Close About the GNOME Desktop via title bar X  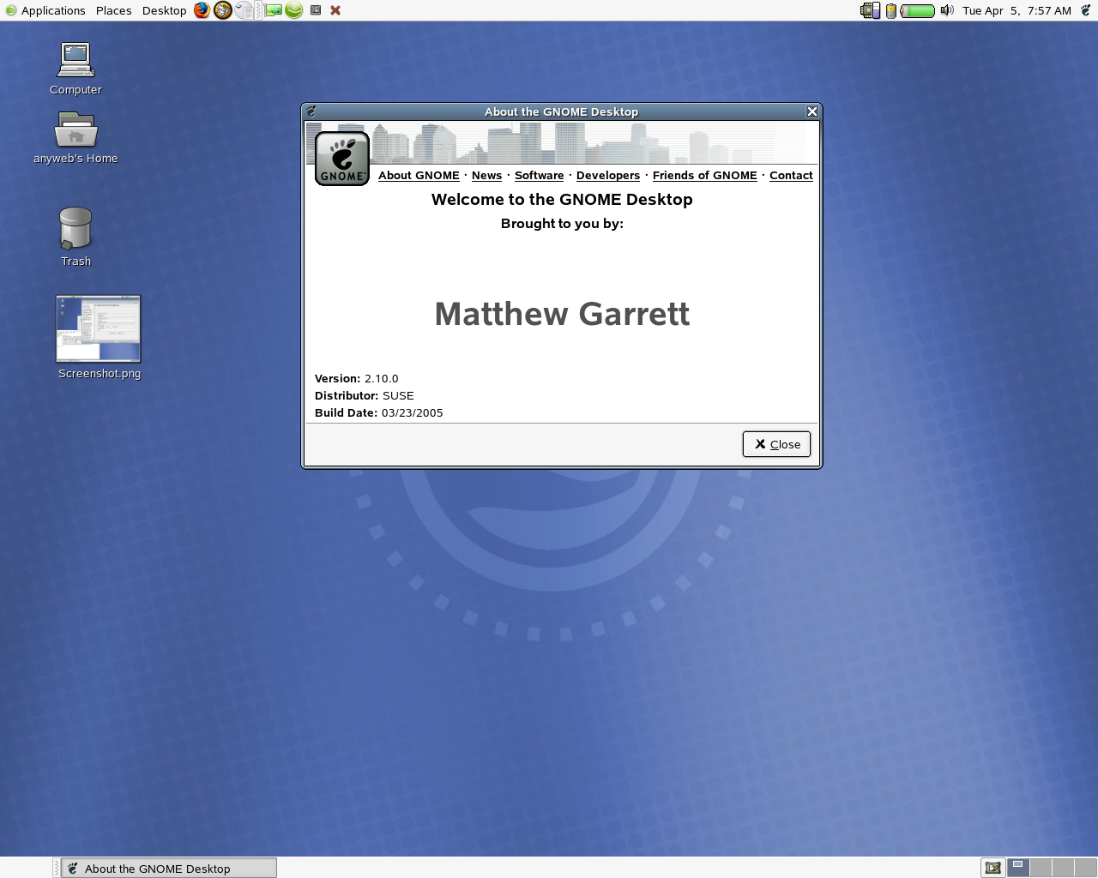pyautogui.click(x=812, y=111)
